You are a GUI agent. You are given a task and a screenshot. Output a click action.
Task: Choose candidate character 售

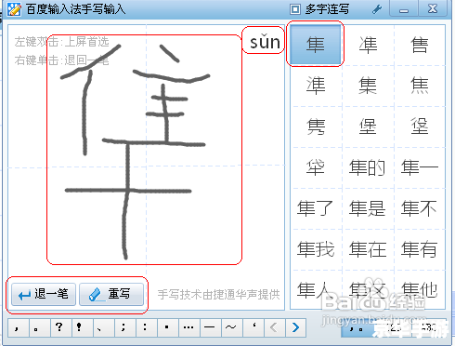click(420, 45)
